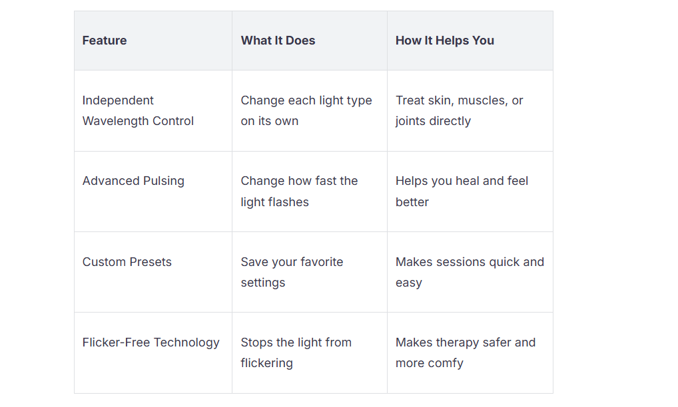
Task: Select the Advanced Pulsing cell
Action: coord(153,192)
